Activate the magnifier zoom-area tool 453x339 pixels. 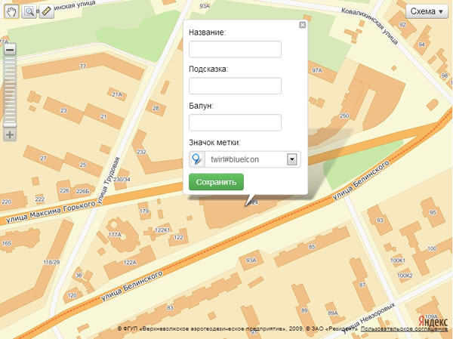(x=29, y=11)
